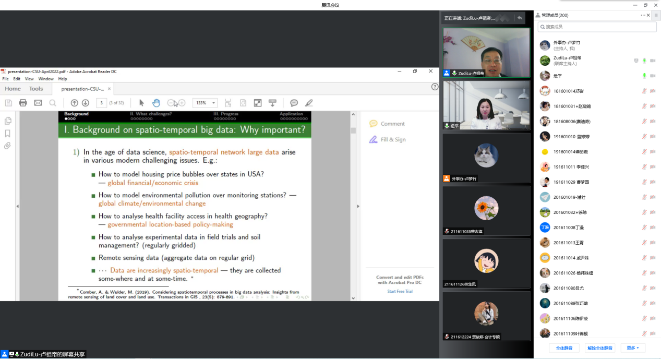Toggle camera for 181601014郑岩 in member list

(x=653, y=91)
